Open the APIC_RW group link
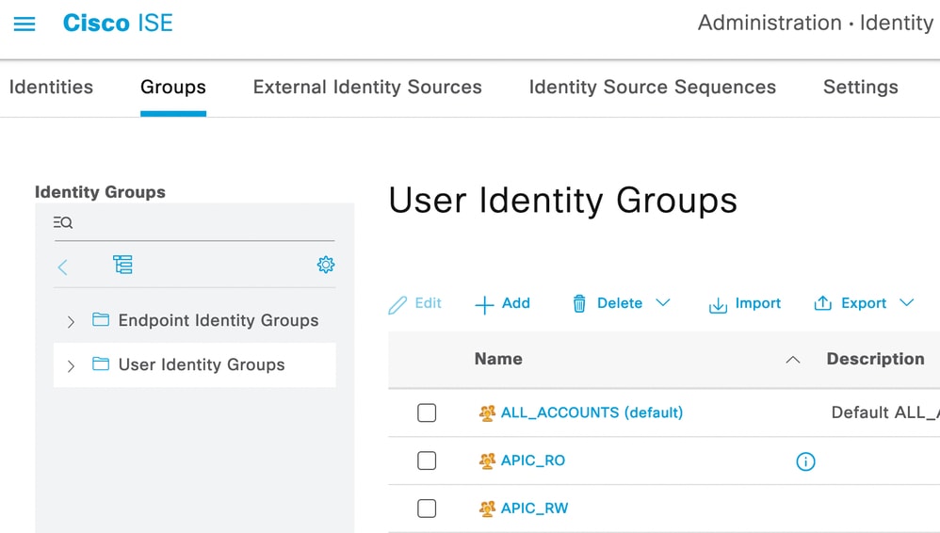The width and height of the screenshot is (940, 533). [535, 509]
